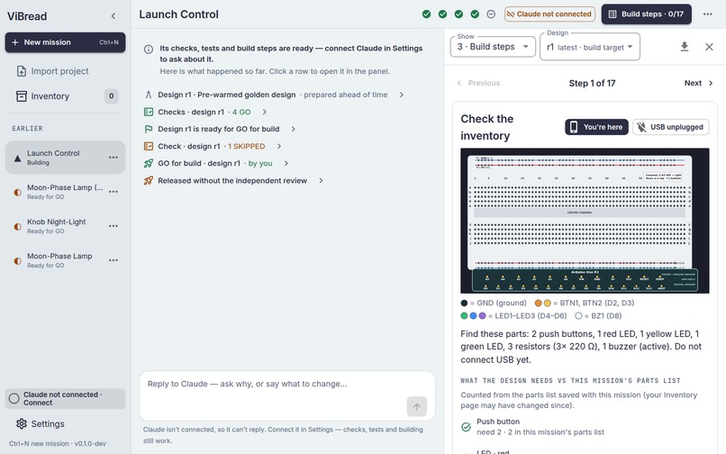
Task: Open the Build steps 0/17 panel button
Action: click(647, 14)
